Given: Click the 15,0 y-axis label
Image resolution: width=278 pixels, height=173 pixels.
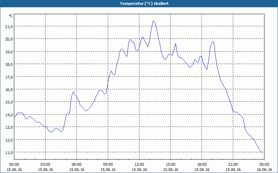Looking at the screenshot, I should (x=9, y=102).
